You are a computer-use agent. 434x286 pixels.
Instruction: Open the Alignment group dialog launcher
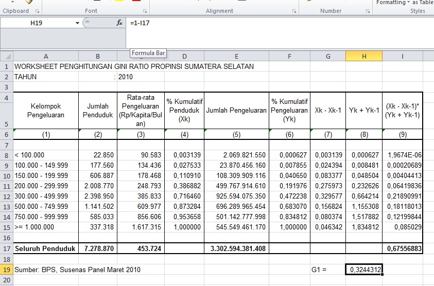click(x=294, y=11)
